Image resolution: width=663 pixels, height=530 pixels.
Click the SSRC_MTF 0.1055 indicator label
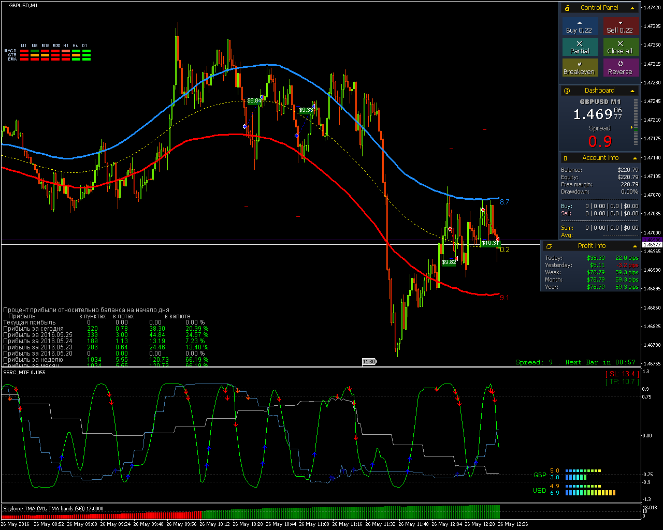pyautogui.click(x=24, y=372)
